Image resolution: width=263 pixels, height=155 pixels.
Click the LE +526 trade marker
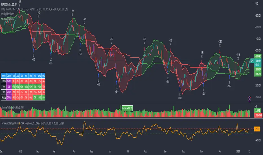[x=51, y=61]
